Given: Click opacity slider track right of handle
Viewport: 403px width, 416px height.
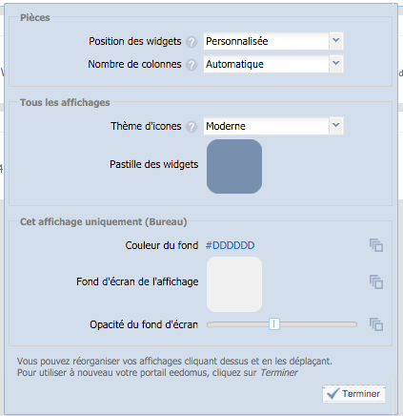Looking at the screenshot, I should point(318,324).
